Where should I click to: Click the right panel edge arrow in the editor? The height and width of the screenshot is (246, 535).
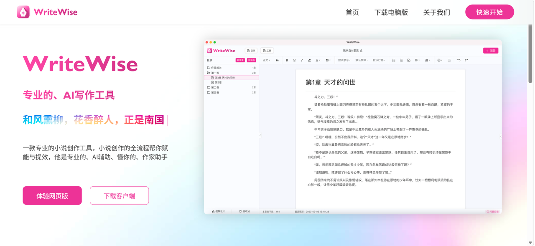pyautogui.click(x=501, y=136)
